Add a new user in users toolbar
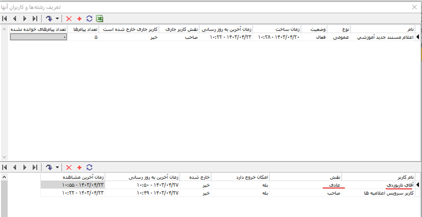The height and width of the screenshot is (217, 422). tap(79, 167)
